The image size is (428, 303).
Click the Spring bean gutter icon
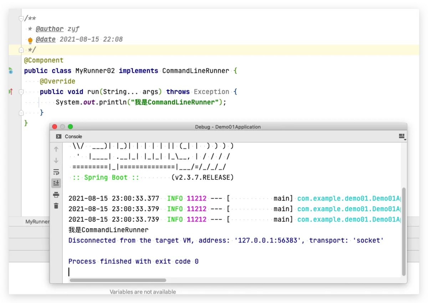[11, 71]
